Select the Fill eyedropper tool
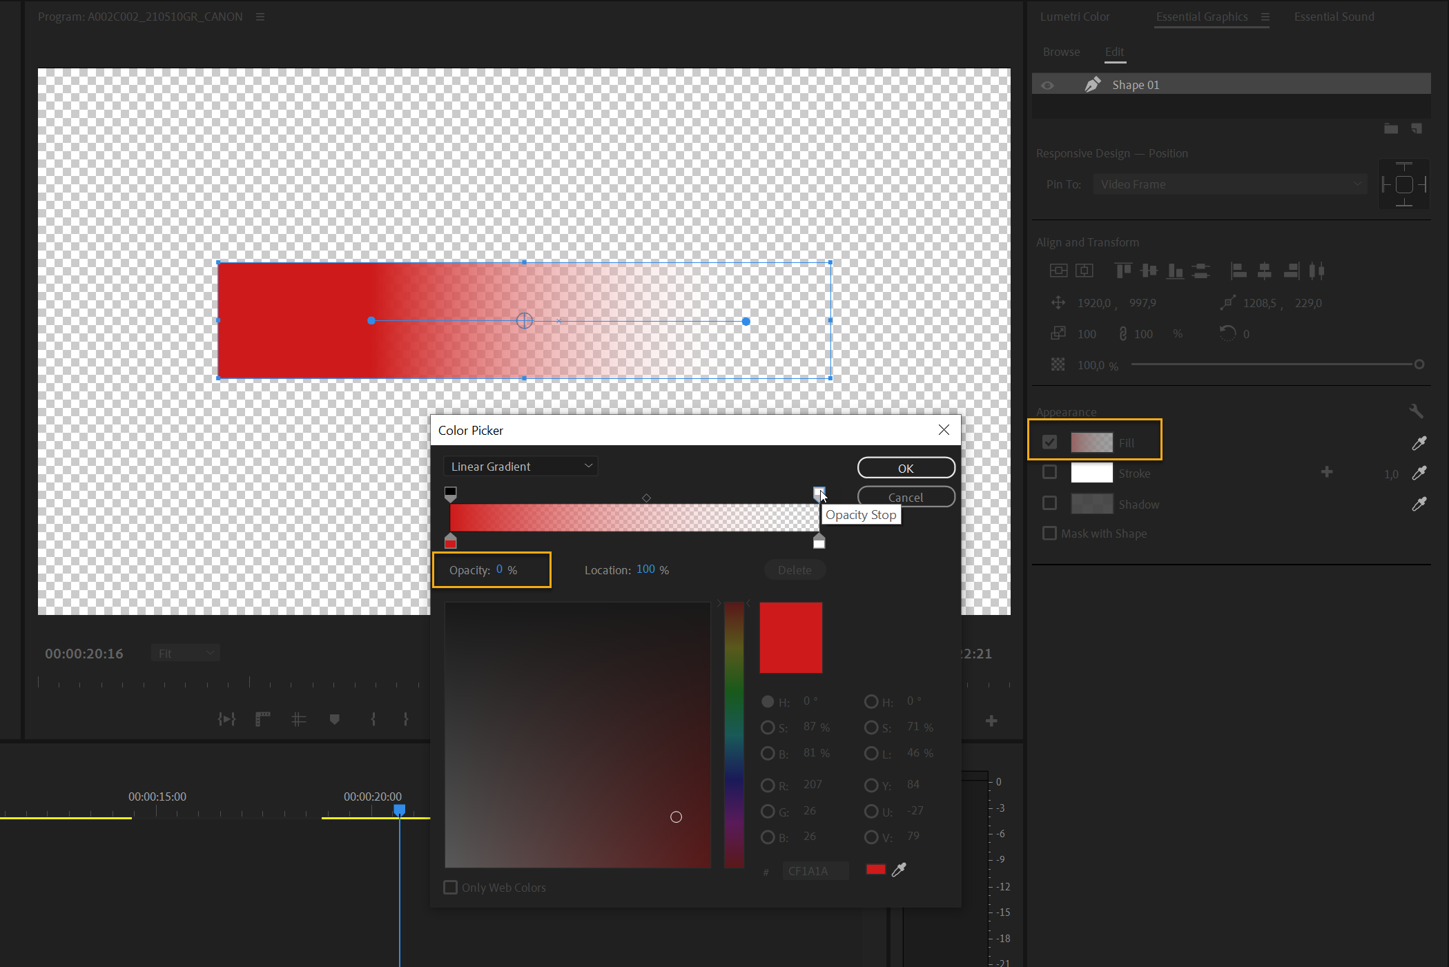The image size is (1449, 967). click(1419, 442)
